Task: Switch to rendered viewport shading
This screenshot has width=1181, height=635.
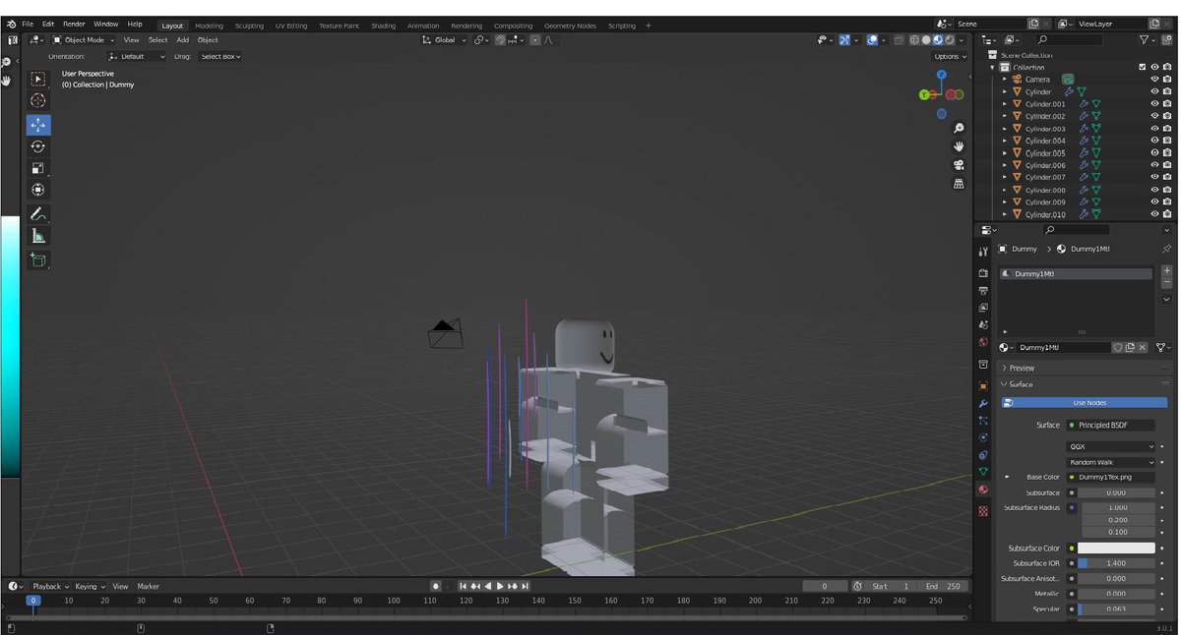Action: pyautogui.click(x=950, y=40)
